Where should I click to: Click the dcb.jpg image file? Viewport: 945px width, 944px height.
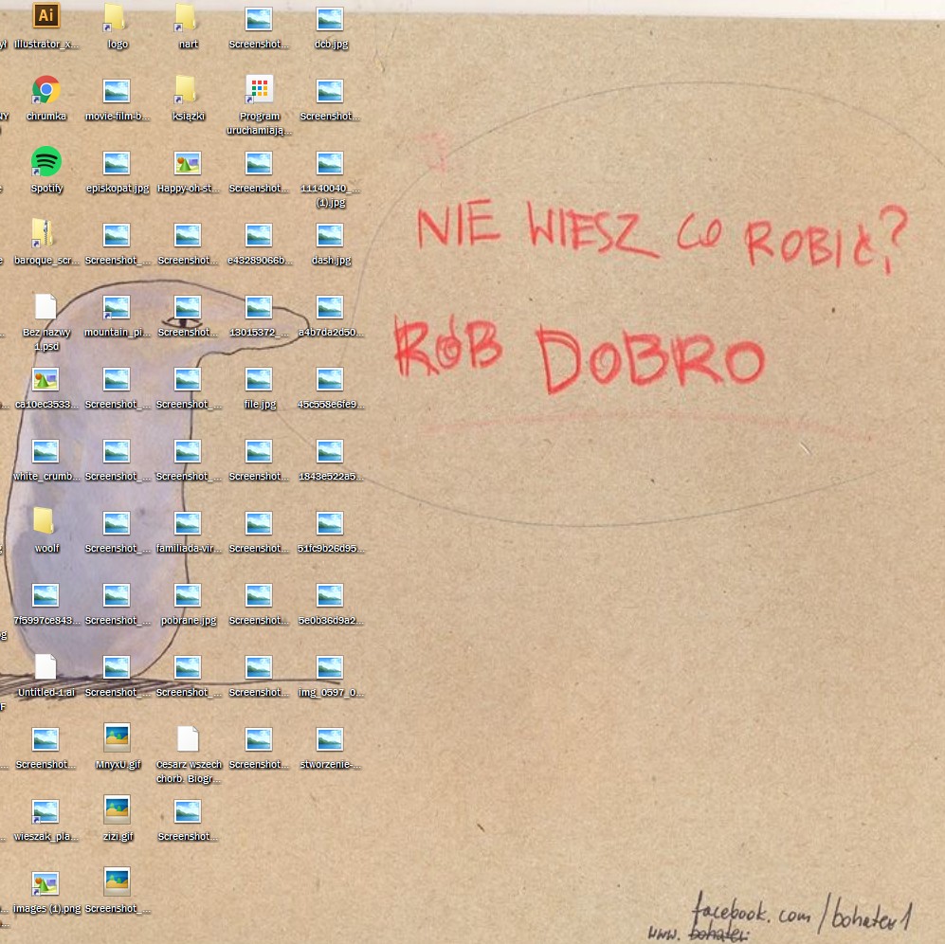click(x=330, y=19)
